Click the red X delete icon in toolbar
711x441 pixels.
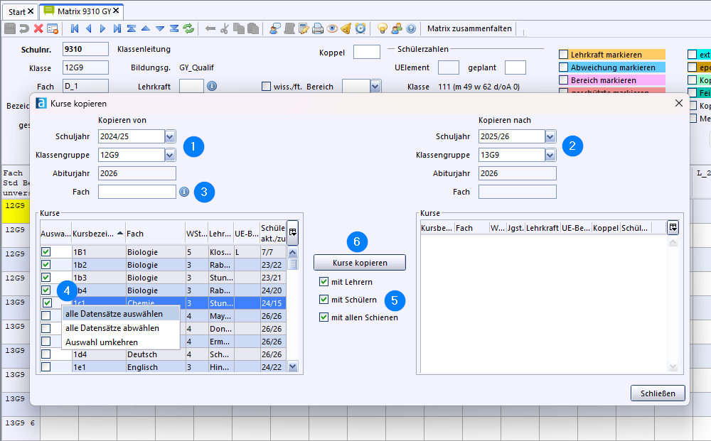pyautogui.click(x=38, y=29)
